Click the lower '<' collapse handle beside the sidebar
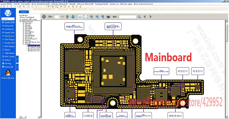The image size is (229, 119). [x=17, y=67]
